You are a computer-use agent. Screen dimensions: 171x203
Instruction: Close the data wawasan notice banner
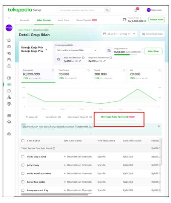coord(159,126)
